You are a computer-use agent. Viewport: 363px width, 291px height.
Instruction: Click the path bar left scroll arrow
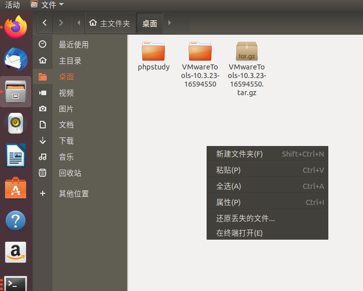[79, 23]
